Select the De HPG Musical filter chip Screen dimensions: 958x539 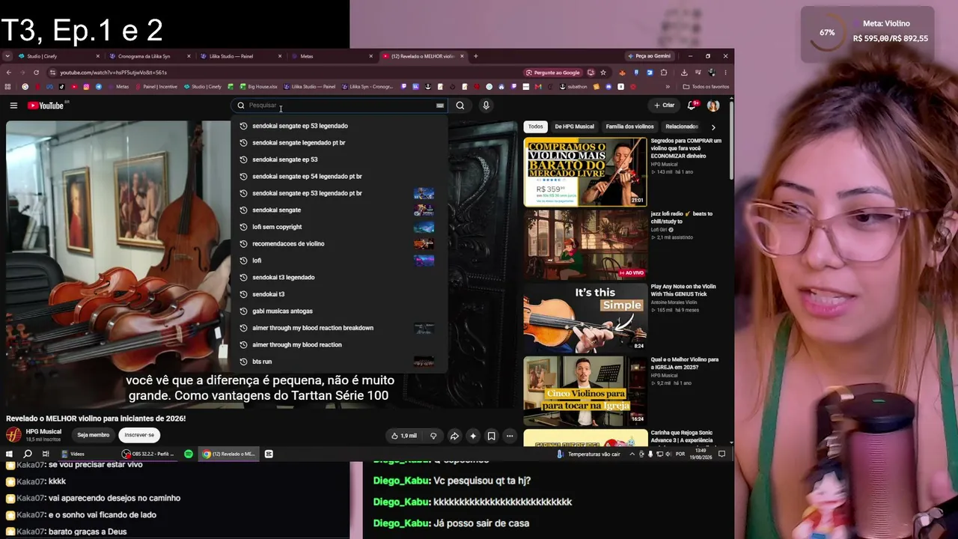[575, 127]
